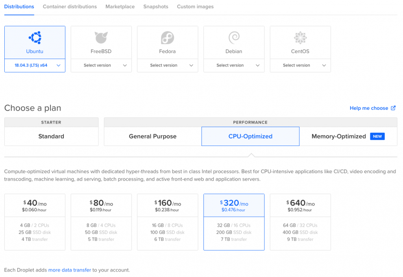This screenshot has height=277, width=403.
Task: Click the Ubuntu label text
Action: point(35,52)
